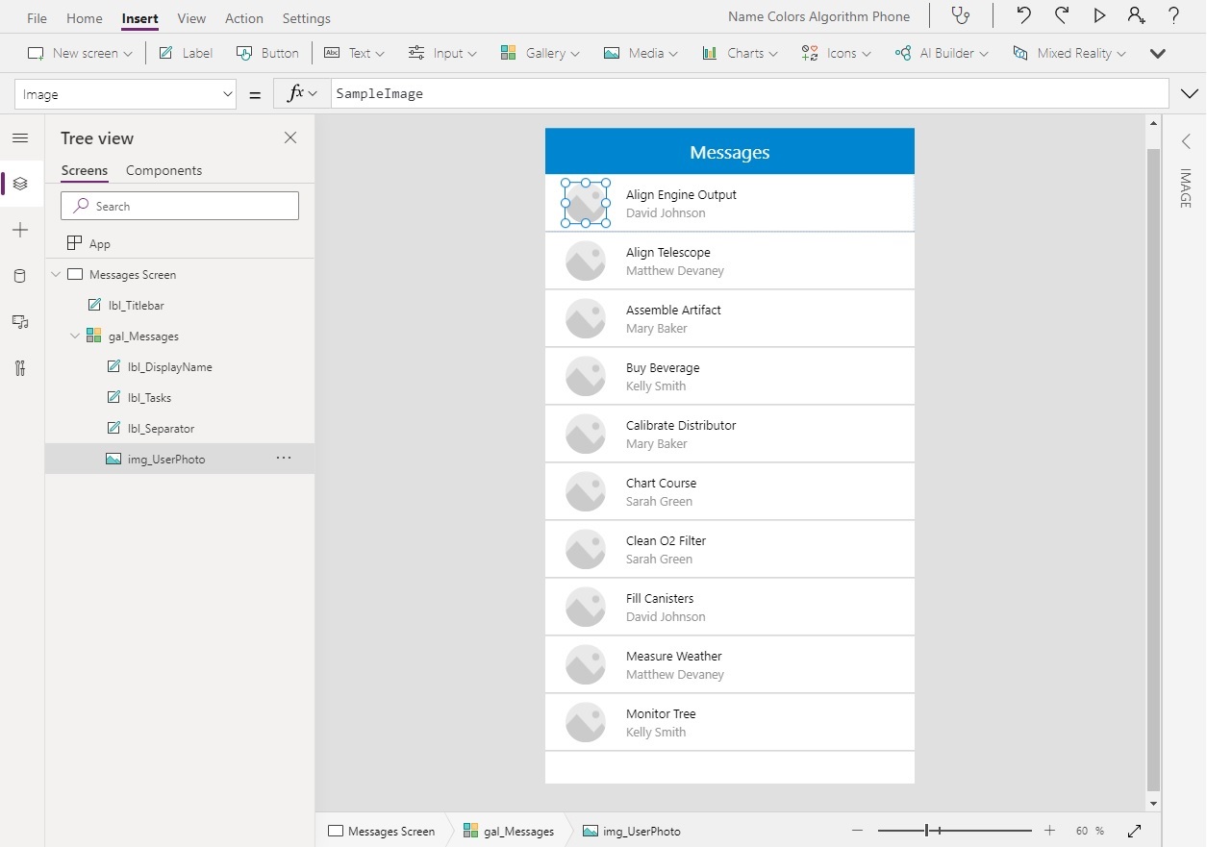This screenshot has height=847, width=1207.
Task: Open the Media pane icon
Action: coord(19,322)
